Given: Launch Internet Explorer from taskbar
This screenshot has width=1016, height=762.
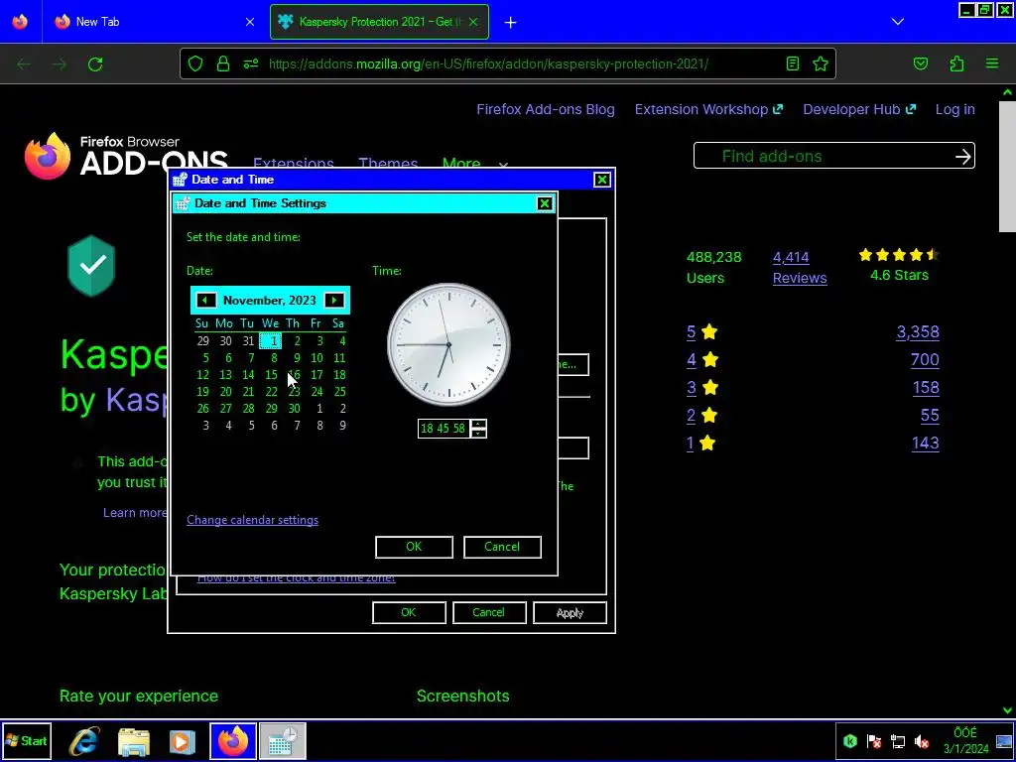Looking at the screenshot, I should coord(85,740).
